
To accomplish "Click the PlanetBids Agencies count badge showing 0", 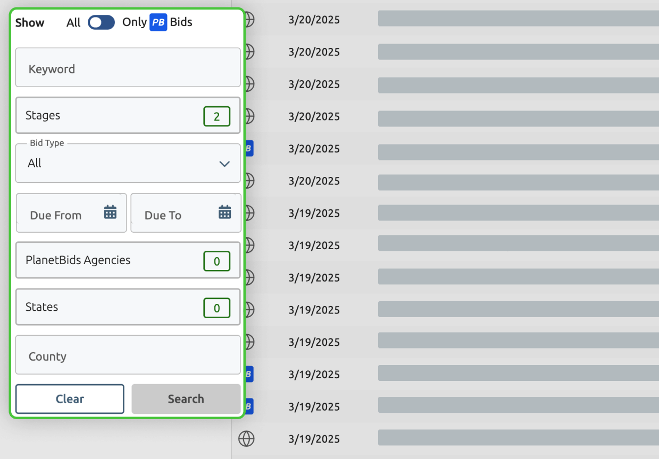I will click(x=216, y=260).
